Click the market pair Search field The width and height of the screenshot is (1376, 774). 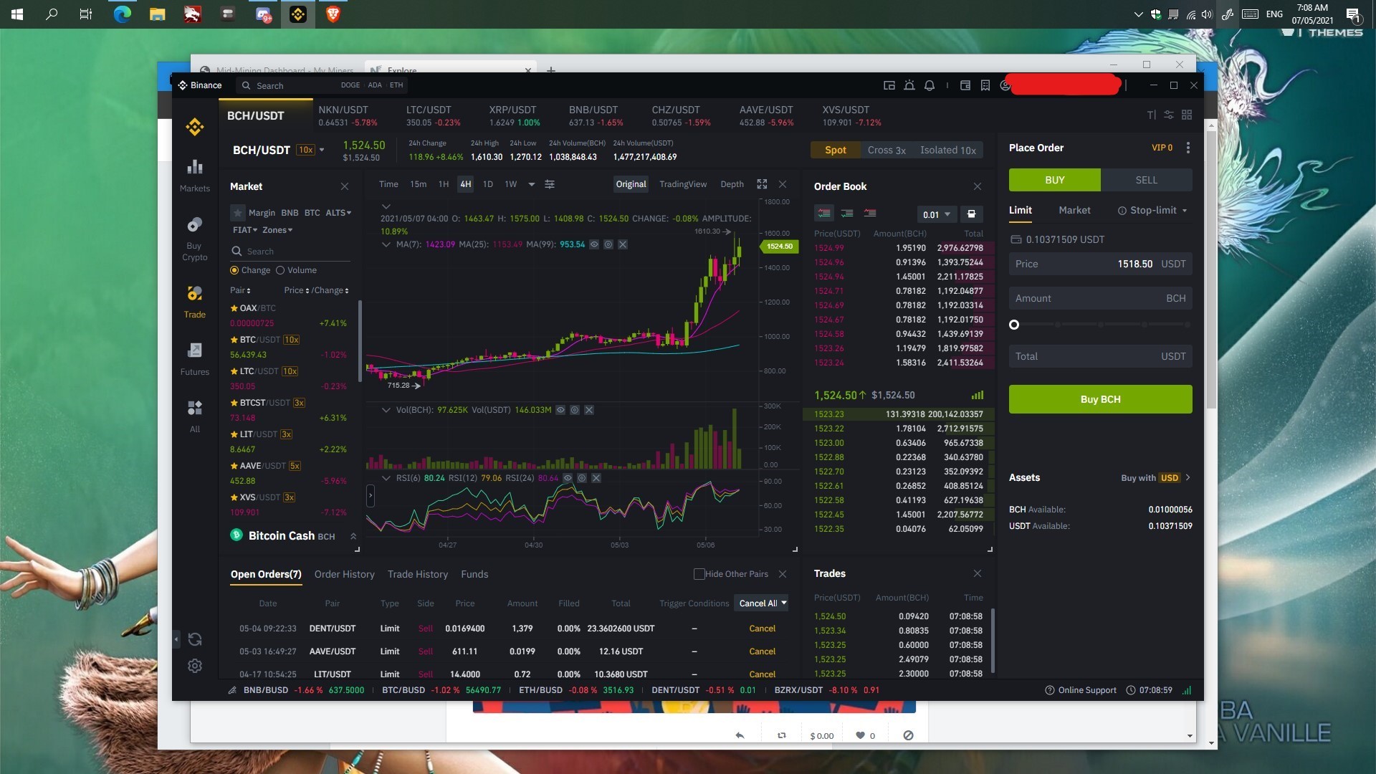(291, 252)
